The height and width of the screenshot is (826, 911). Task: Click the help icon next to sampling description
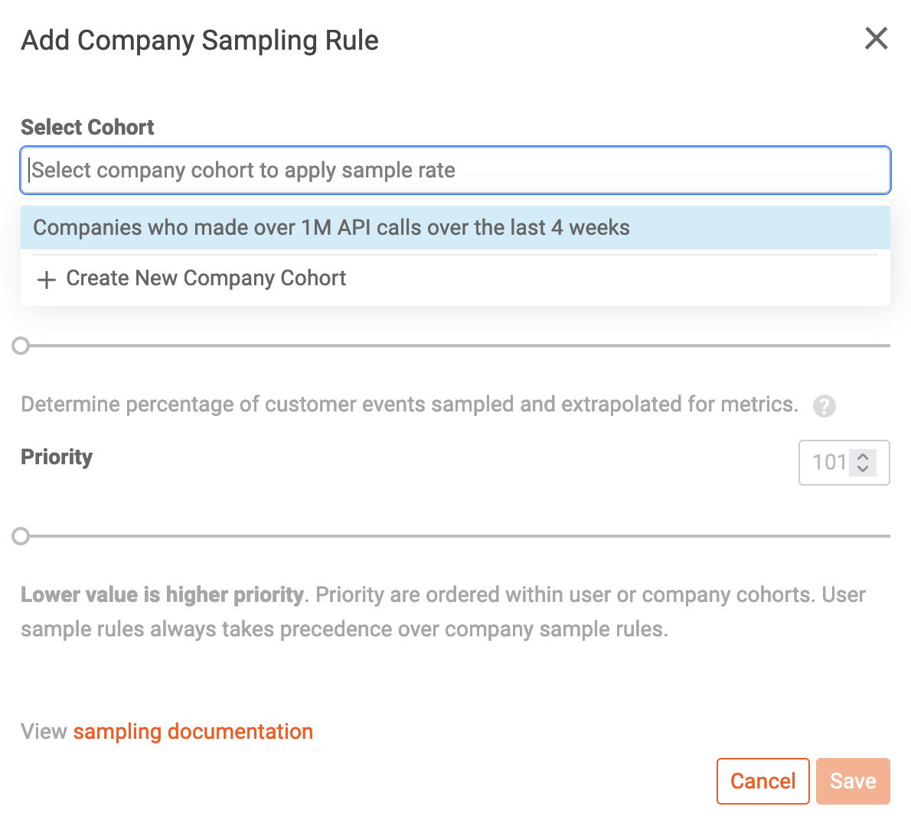[x=824, y=405]
